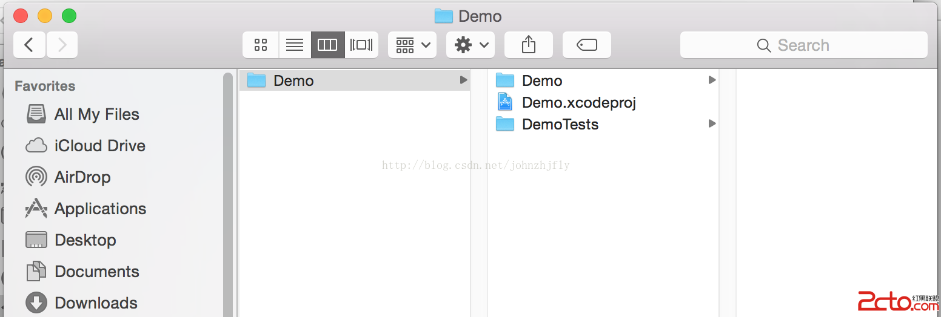
Task: Click the Downloads arrow icon in sidebar
Action: (36, 303)
